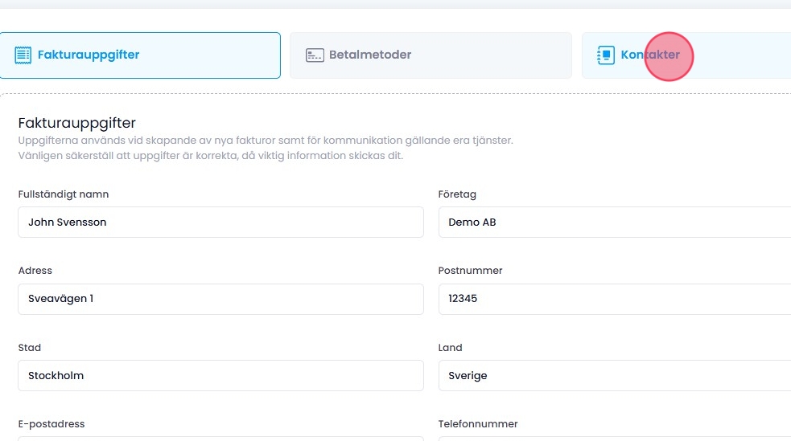791x441 pixels.
Task: Click the Telefonnummer label
Action: point(478,424)
